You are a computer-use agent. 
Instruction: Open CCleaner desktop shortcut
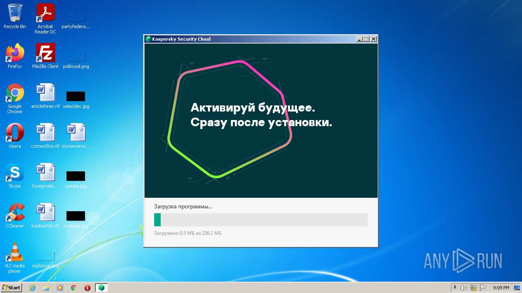(x=15, y=216)
